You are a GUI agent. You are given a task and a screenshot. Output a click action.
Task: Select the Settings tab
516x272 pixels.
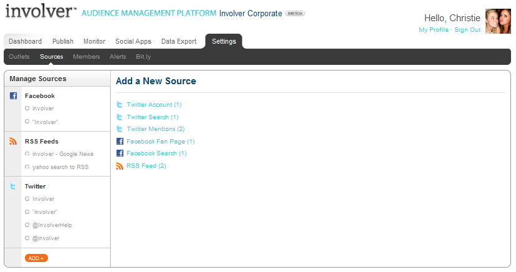point(224,41)
